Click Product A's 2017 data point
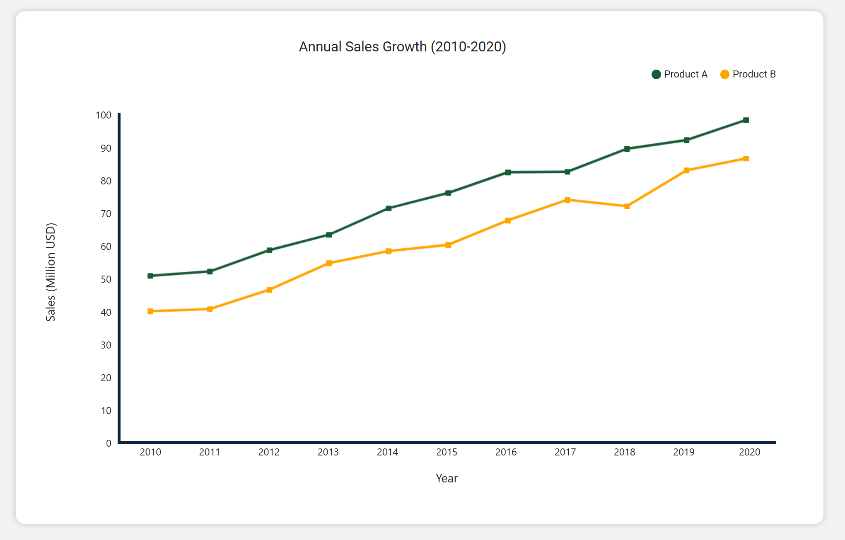The height and width of the screenshot is (540, 845). (x=567, y=172)
